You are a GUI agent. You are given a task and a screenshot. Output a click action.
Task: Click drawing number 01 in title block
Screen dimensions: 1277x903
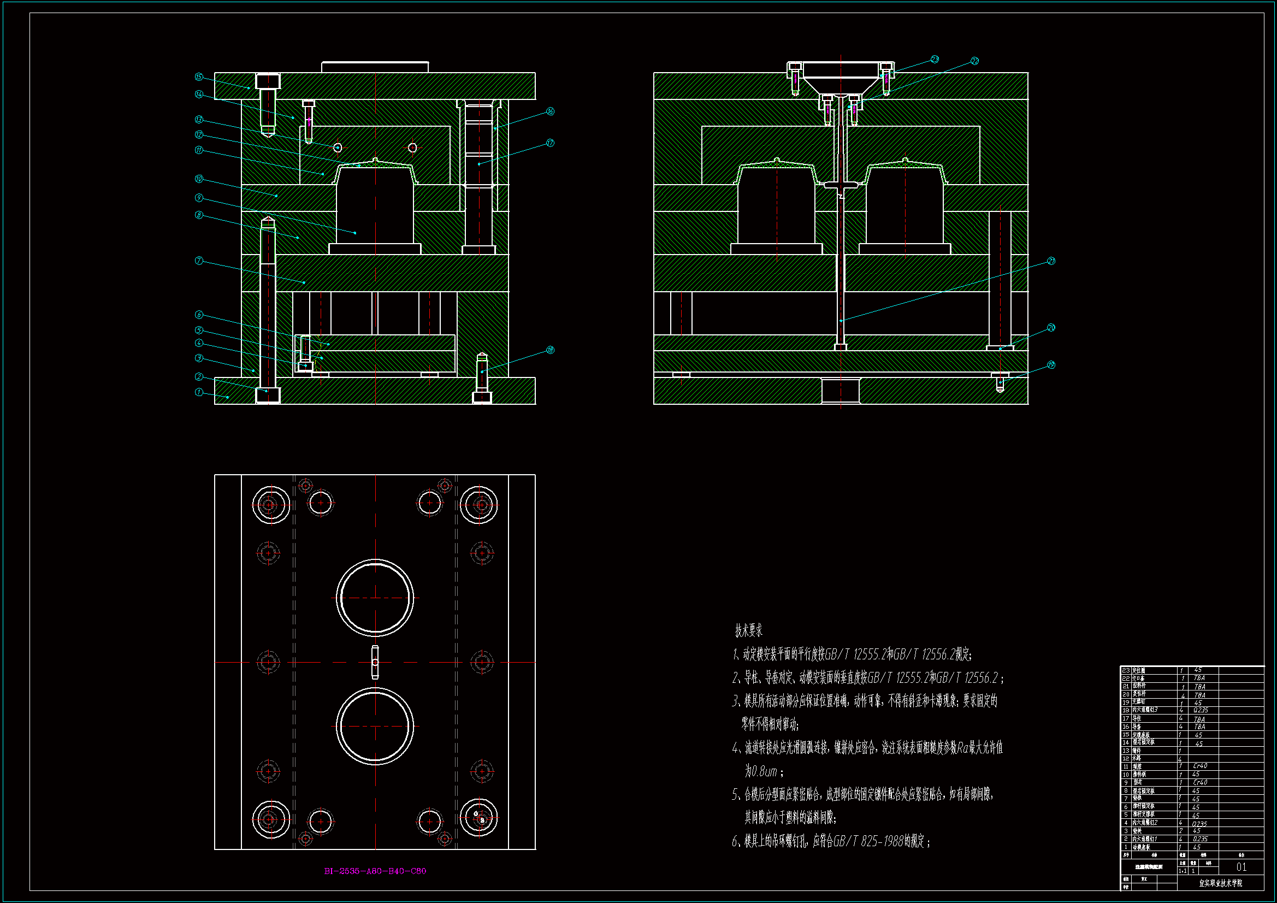click(x=1241, y=867)
